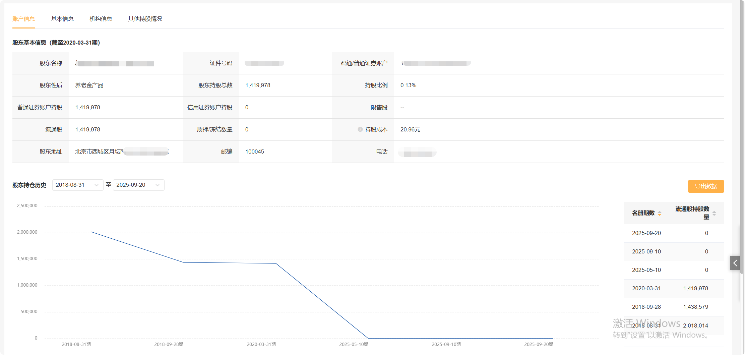Sort table by 名册期数 sort icon
Image resolution: width=745 pixels, height=355 pixels.
point(660,213)
